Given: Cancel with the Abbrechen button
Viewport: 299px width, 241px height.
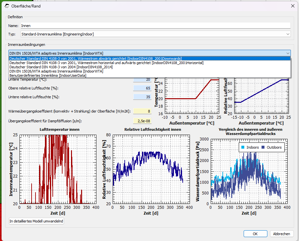Looking at the screenshot, I should pos(281,234).
